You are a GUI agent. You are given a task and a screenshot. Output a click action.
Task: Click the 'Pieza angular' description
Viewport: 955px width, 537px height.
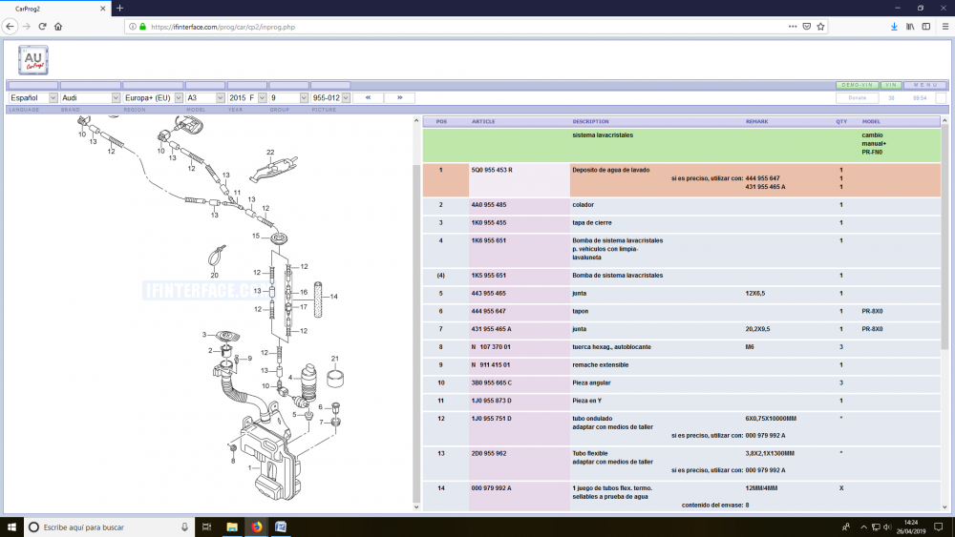[x=591, y=383]
